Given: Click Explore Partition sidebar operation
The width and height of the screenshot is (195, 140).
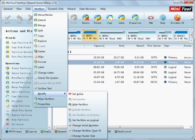Looking at the screenshot, I should pos(19,115).
